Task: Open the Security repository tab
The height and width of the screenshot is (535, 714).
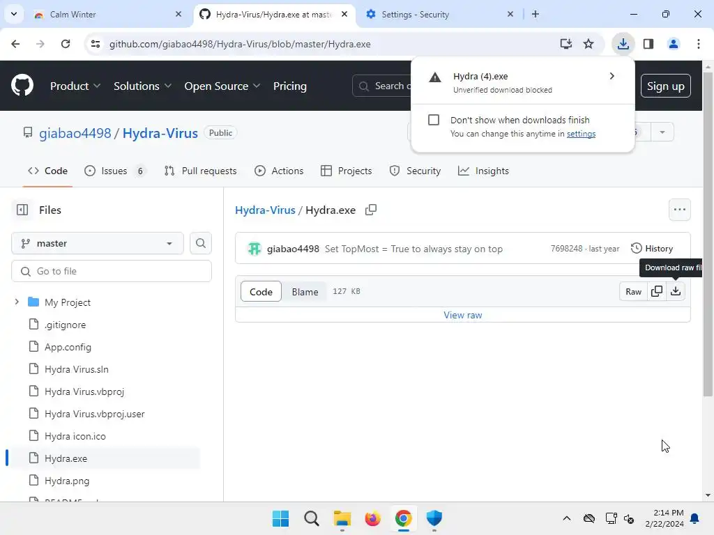Action: click(415, 171)
